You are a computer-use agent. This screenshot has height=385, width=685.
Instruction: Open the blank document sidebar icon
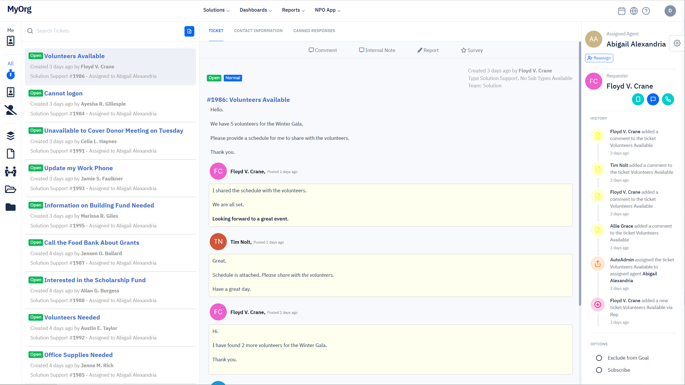10,153
